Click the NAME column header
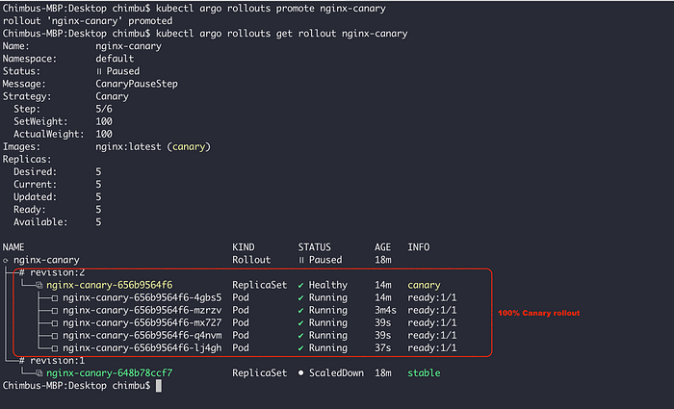This screenshot has height=409, width=674. coord(13,247)
